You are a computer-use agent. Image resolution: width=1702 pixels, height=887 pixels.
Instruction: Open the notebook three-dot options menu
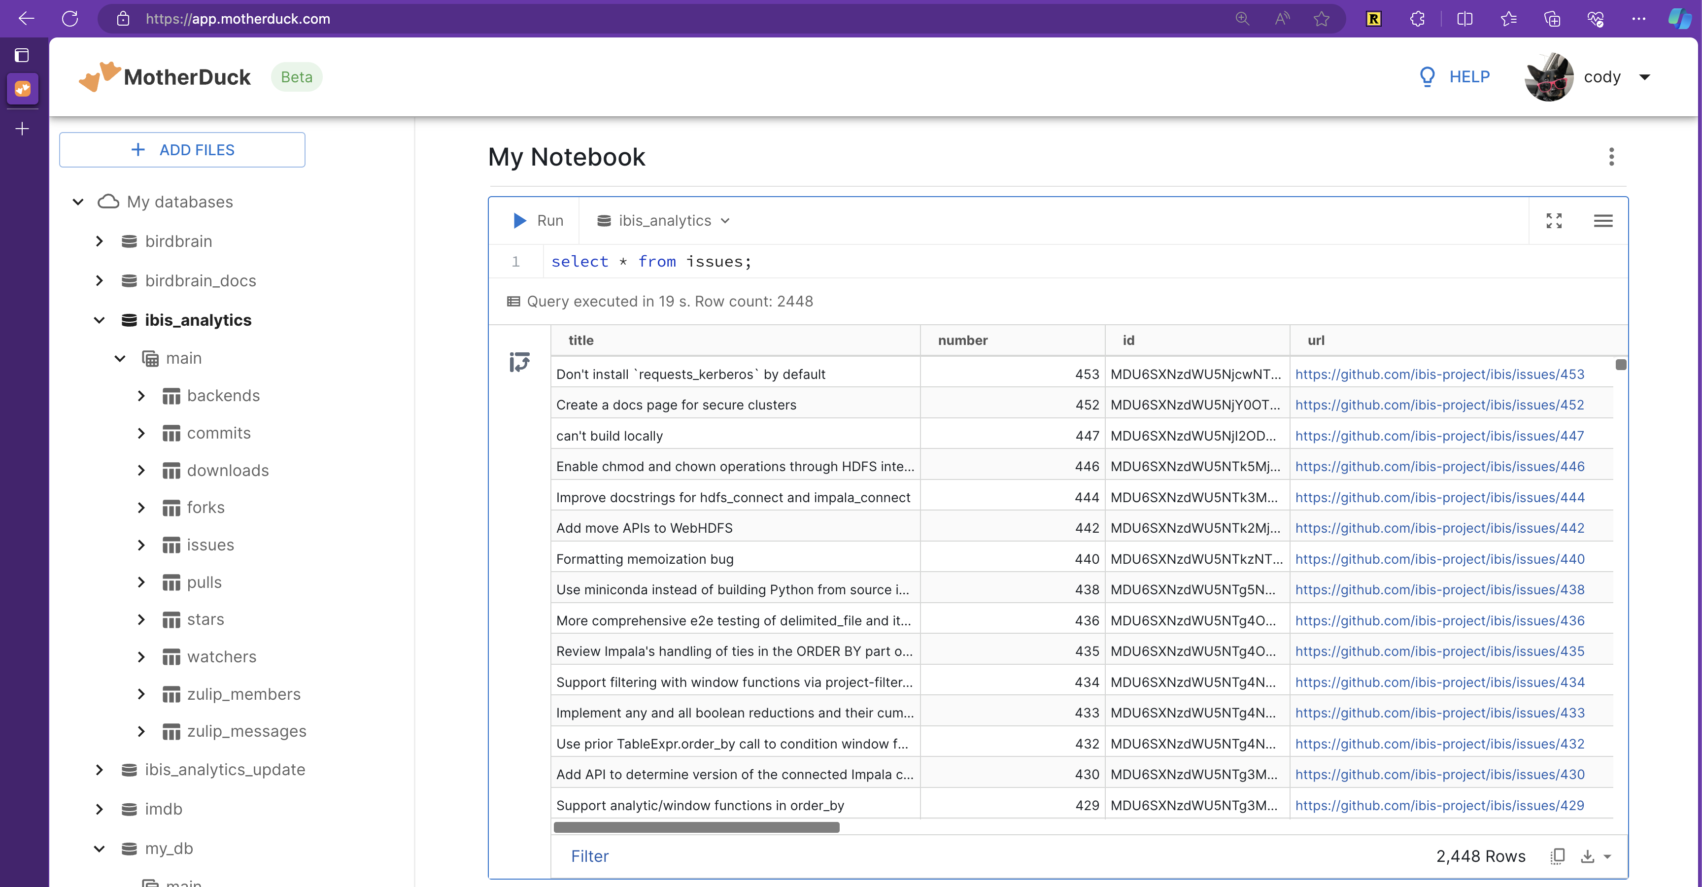[x=1611, y=157]
